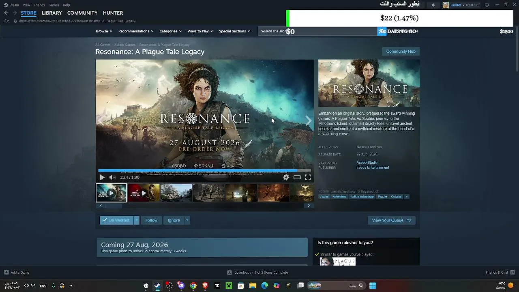The height and width of the screenshot is (292, 519).
Task: Open the Categories dropdown
Action: click(170, 31)
